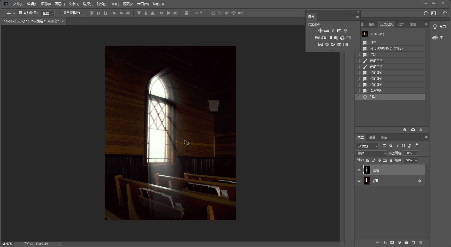The height and width of the screenshot is (247, 451).
Task: Click the layer style fx icon
Action: 385,243
